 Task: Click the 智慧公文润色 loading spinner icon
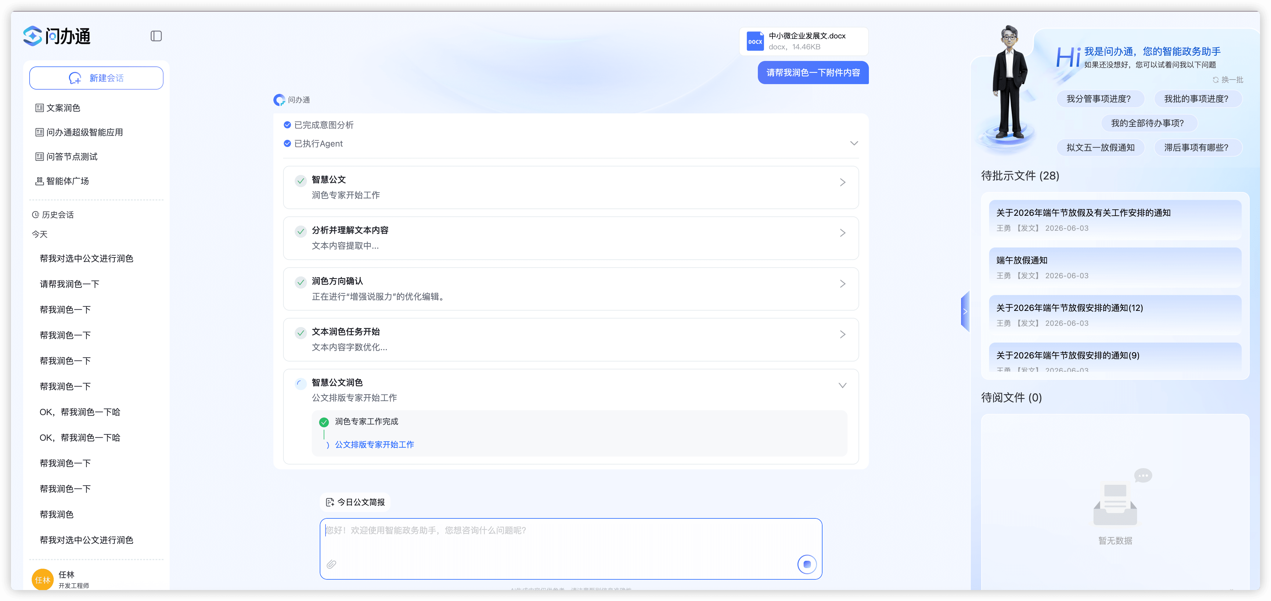tap(301, 384)
